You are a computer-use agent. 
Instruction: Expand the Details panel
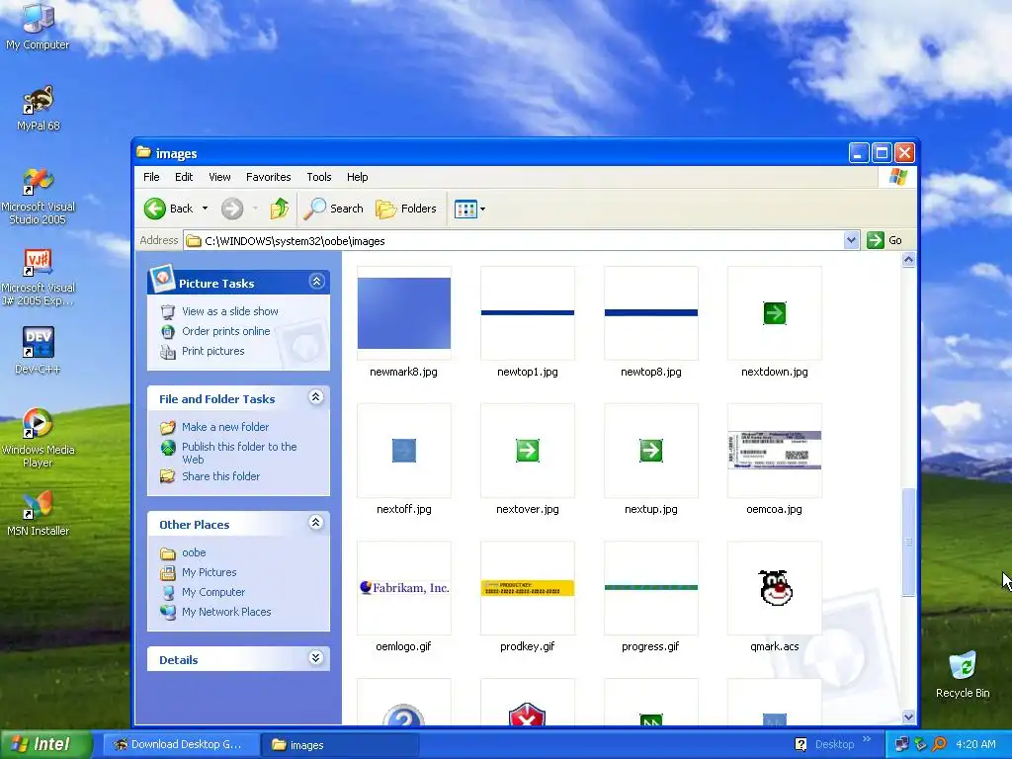tap(315, 657)
